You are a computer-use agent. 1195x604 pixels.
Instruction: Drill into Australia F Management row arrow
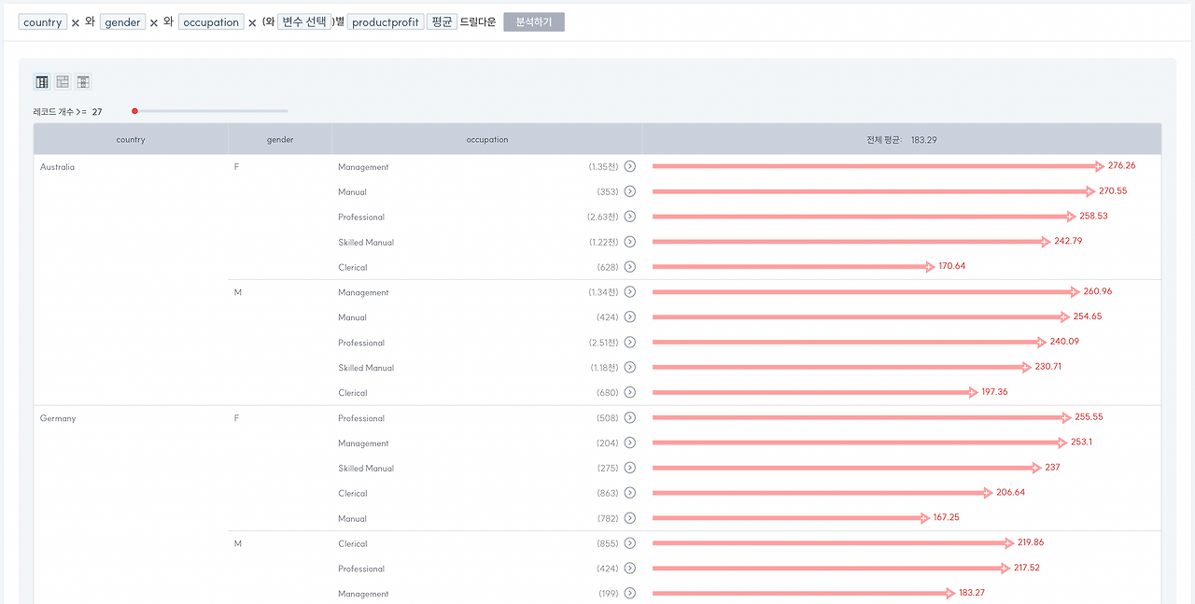(629, 166)
